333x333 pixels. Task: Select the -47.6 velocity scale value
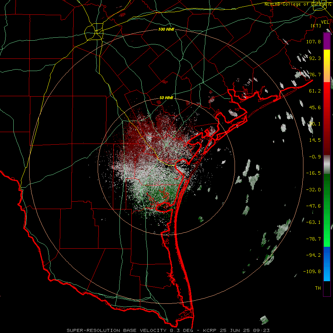pyautogui.click(x=313, y=206)
